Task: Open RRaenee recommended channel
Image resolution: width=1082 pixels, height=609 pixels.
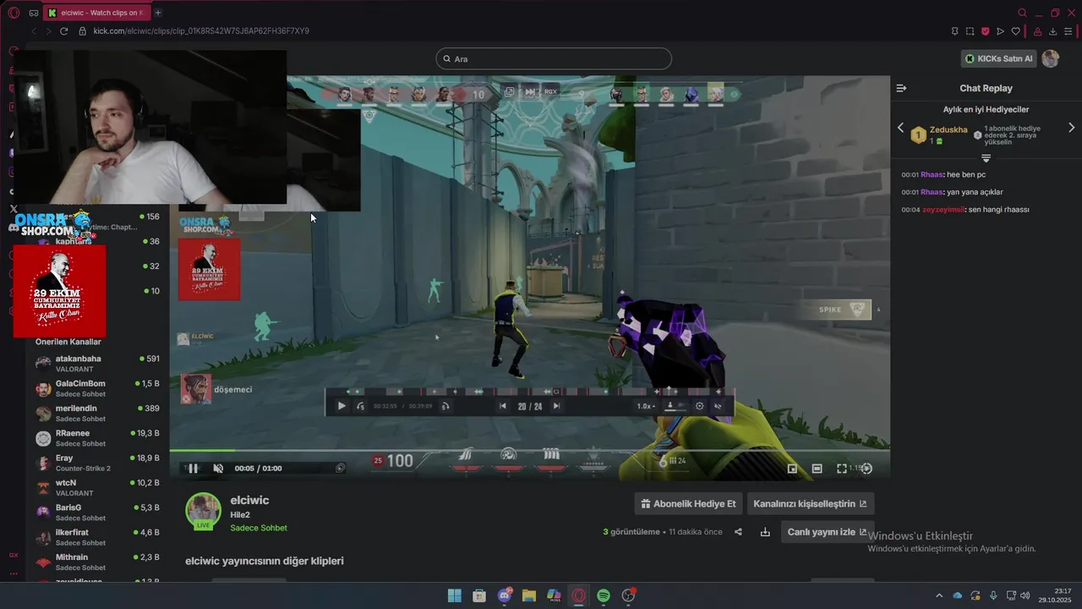Action: pyautogui.click(x=97, y=437)
